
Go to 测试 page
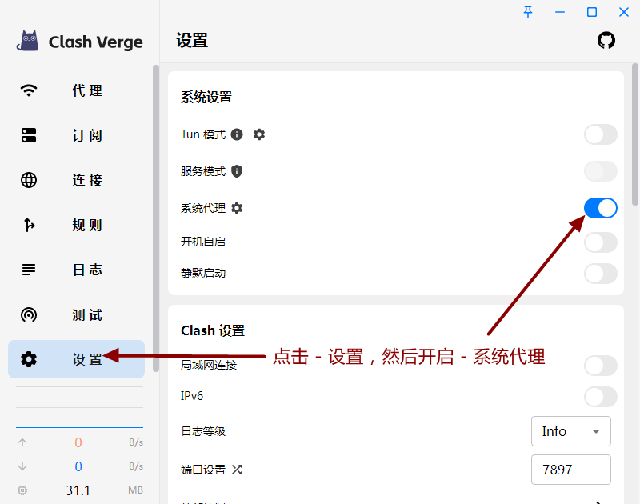[x=76, y=314]
